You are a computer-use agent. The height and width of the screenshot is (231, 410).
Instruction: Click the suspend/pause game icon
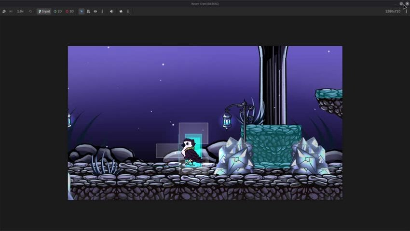[4, 12]
